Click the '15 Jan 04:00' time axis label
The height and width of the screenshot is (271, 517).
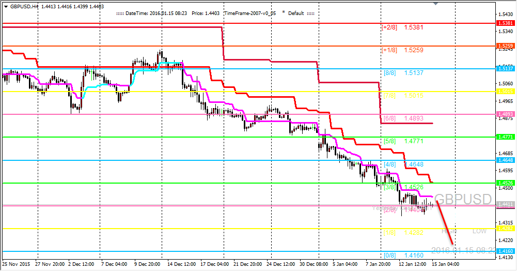point(445,264)
